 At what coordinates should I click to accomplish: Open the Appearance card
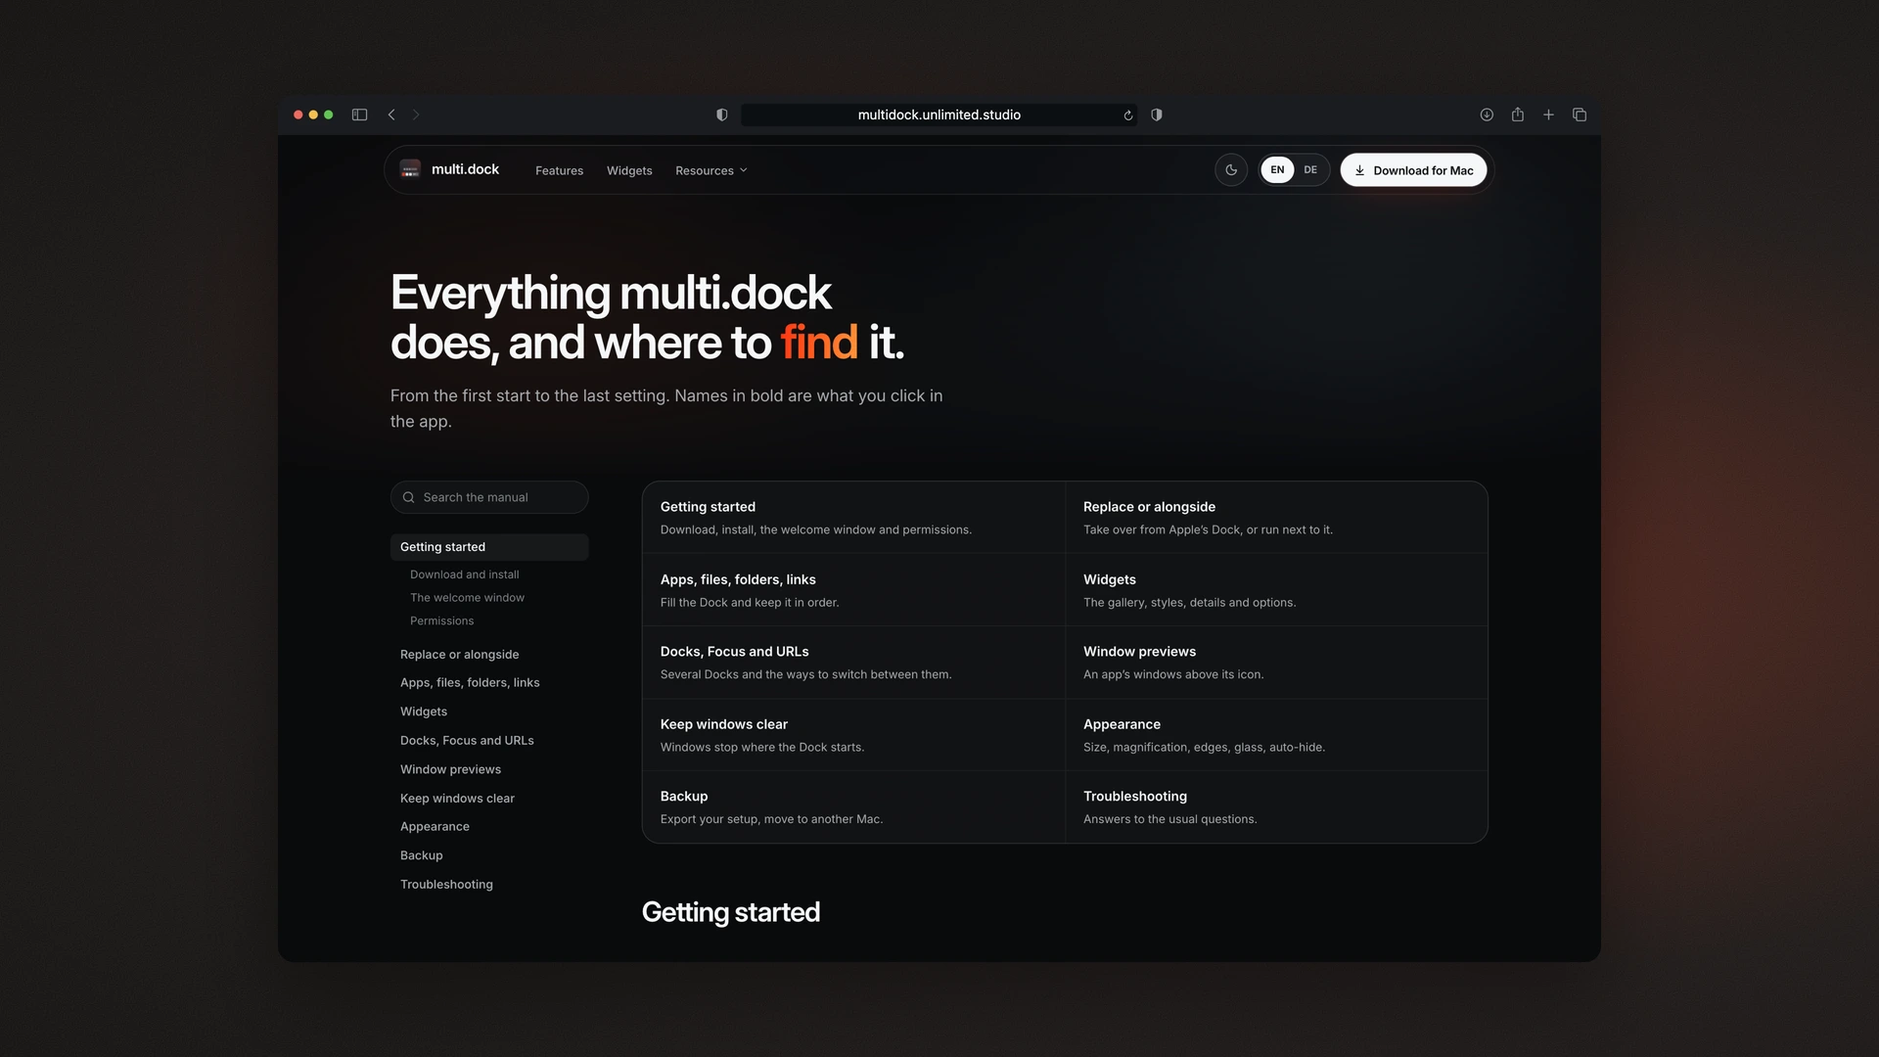pos(1276,735)
